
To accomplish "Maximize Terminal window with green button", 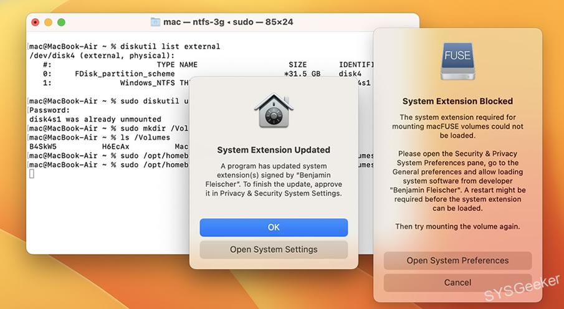I will [61, 22].
